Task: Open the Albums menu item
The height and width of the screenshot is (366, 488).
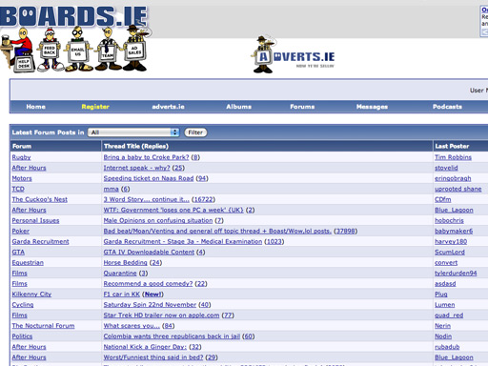Action: coord(238,107)
